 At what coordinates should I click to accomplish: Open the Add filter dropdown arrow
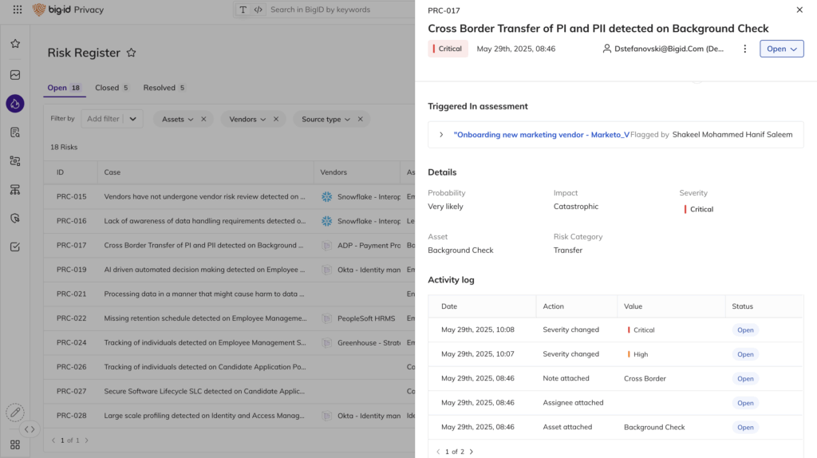[x=133, y=119]
